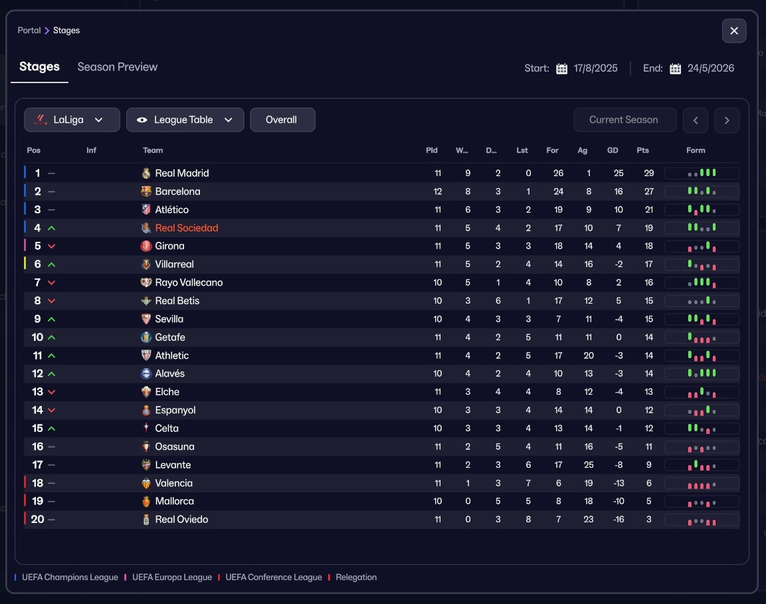
Task: Click the Villarreal club crest icon
Action: 146,264
